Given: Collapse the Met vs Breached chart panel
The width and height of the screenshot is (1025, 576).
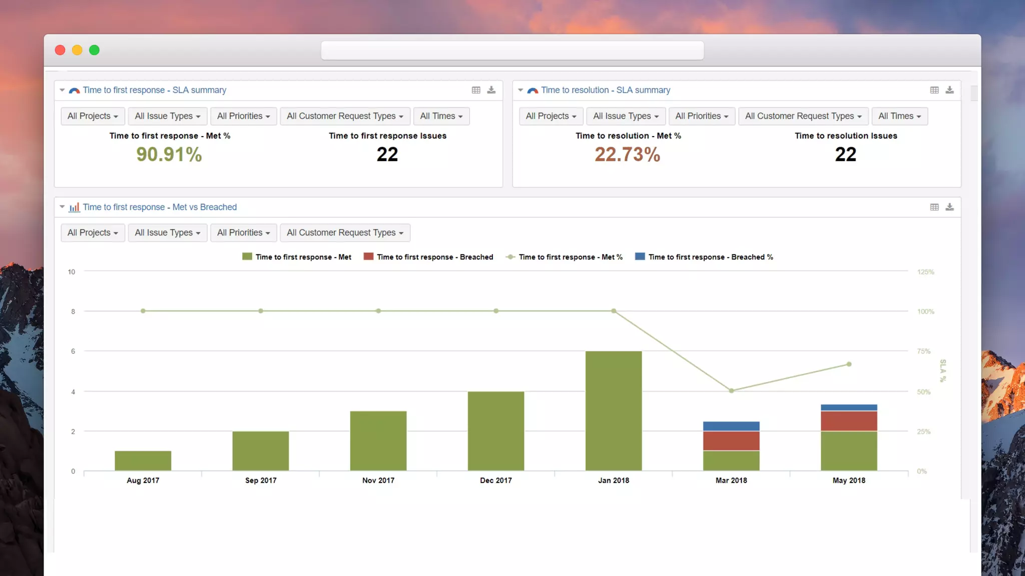Looking at the screenshot, I should [62, 206].
